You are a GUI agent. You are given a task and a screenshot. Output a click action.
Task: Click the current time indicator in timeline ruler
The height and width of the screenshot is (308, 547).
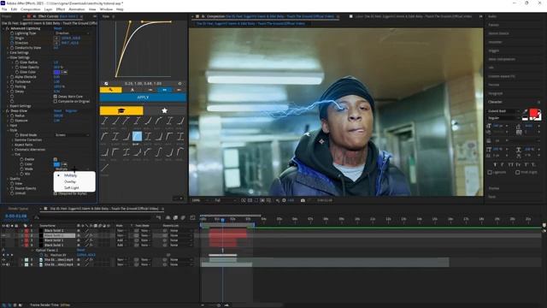tap(222, 220)
